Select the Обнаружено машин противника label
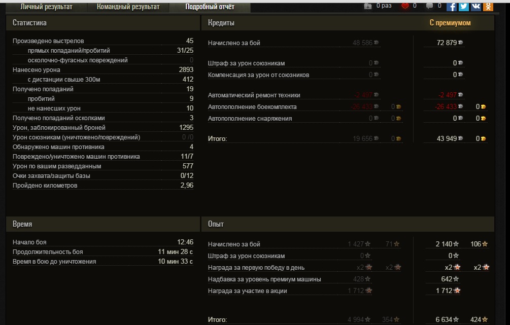This screenshot has width=510, height=325. pyautogui.click(x=58, y=147)
